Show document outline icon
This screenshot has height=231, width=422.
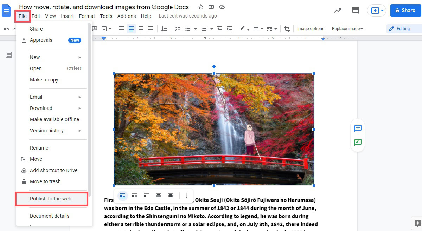click(x=9, y=55)
